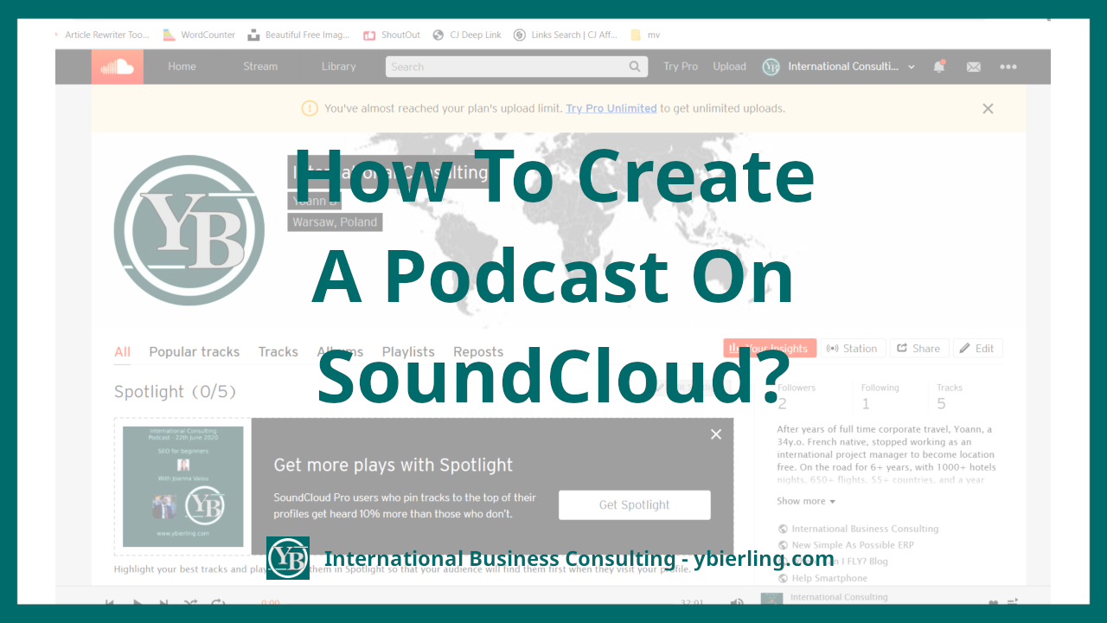Expand the Show more bio text
The image size is (1107, 623).
(x=803, y=500)
